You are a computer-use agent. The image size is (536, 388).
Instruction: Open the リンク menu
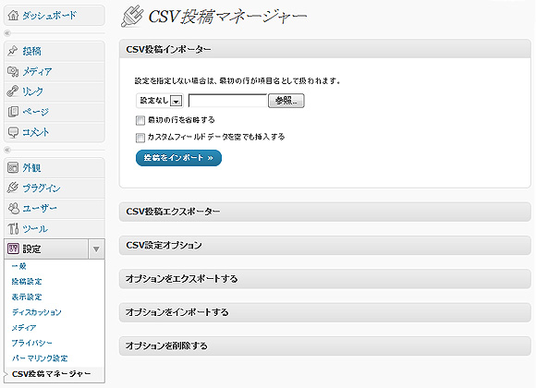(33, 91)
